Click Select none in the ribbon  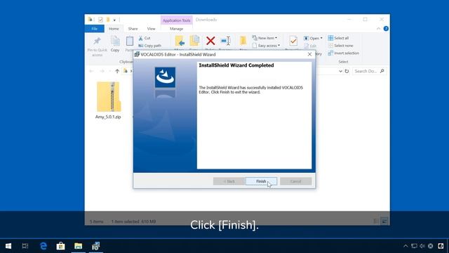click(x=340, y=46)
